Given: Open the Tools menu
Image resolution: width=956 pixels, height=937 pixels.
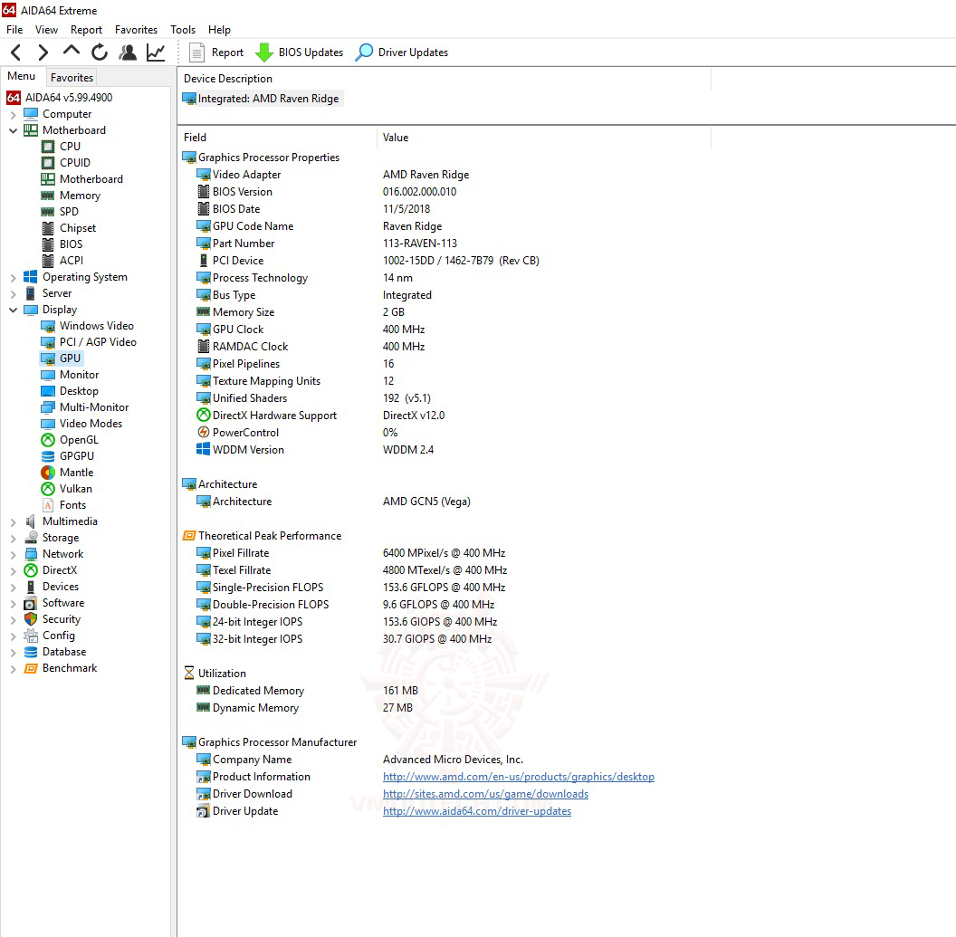Looking at the screenshot, I should click(183, 29).
